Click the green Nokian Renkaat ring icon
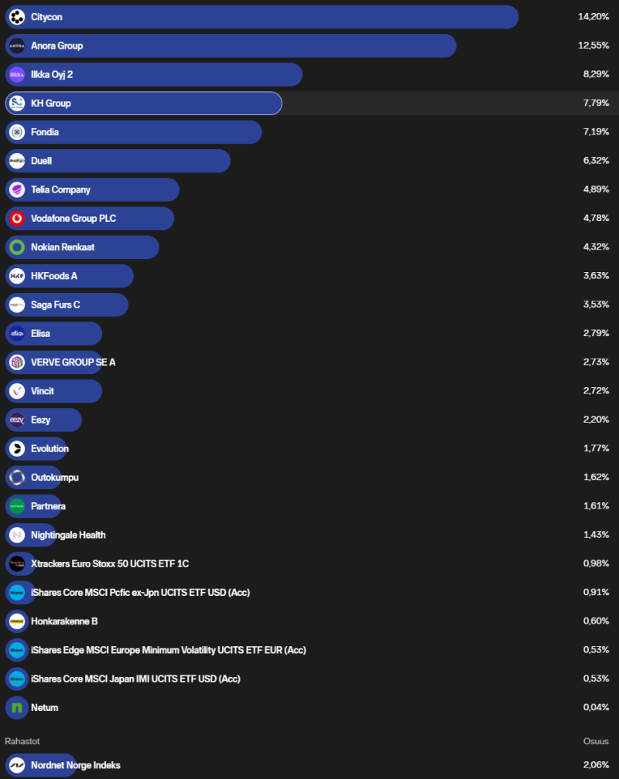 point(17,247)
